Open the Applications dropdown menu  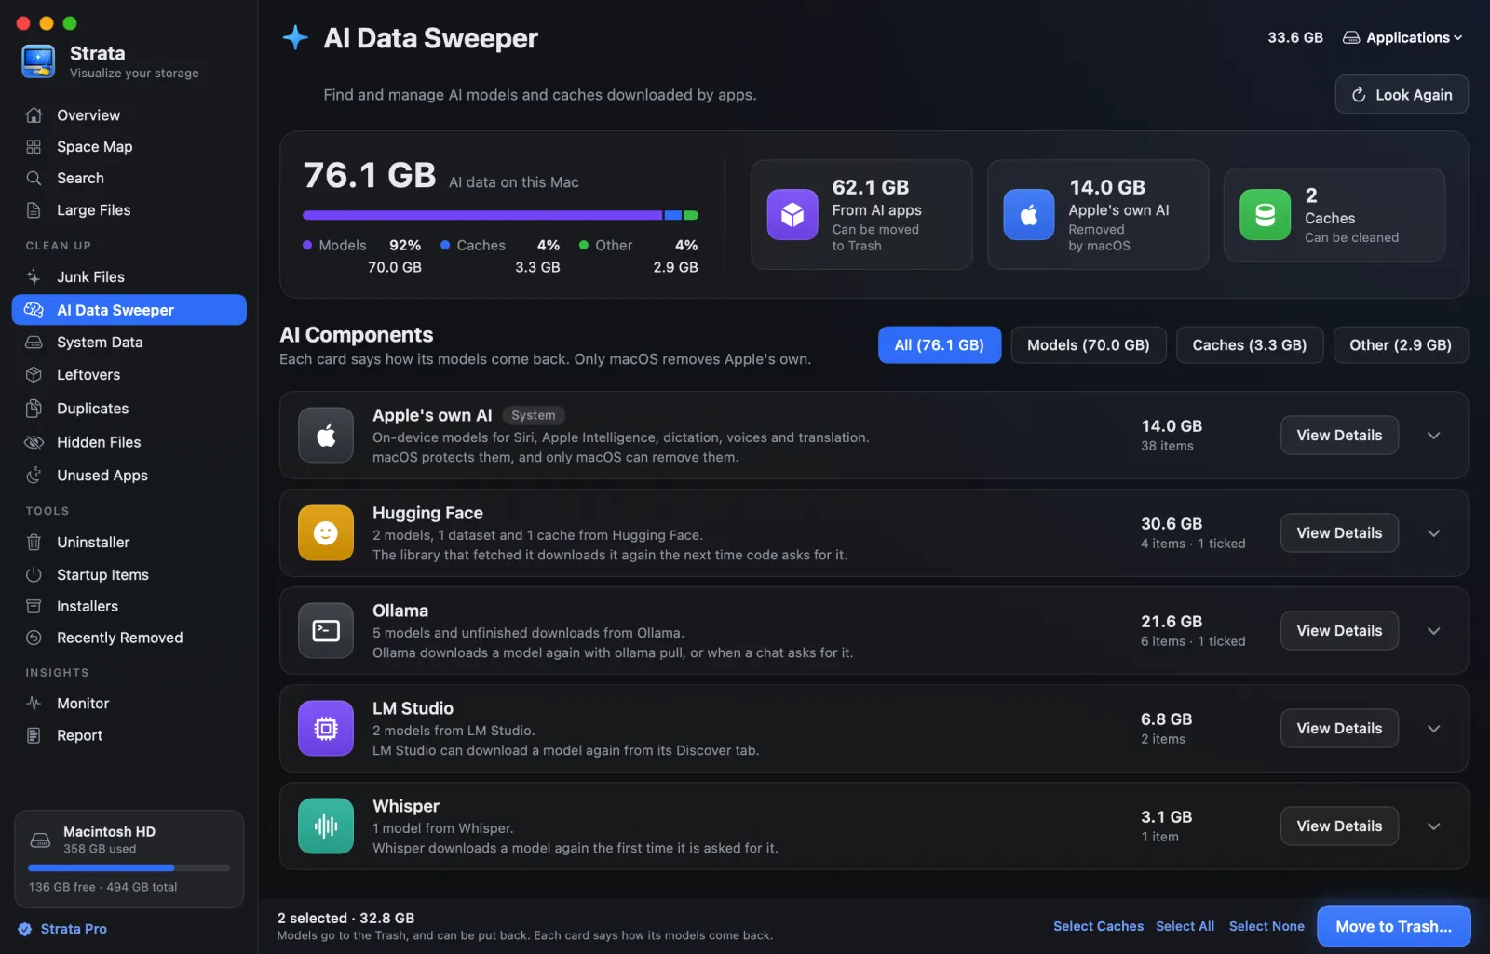point(1402,38)
